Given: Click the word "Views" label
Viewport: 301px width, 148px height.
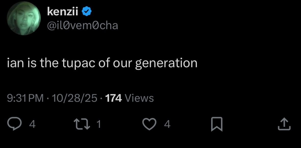Looking at the screenshot, I should pyautogui.click(x=139, y=98).
